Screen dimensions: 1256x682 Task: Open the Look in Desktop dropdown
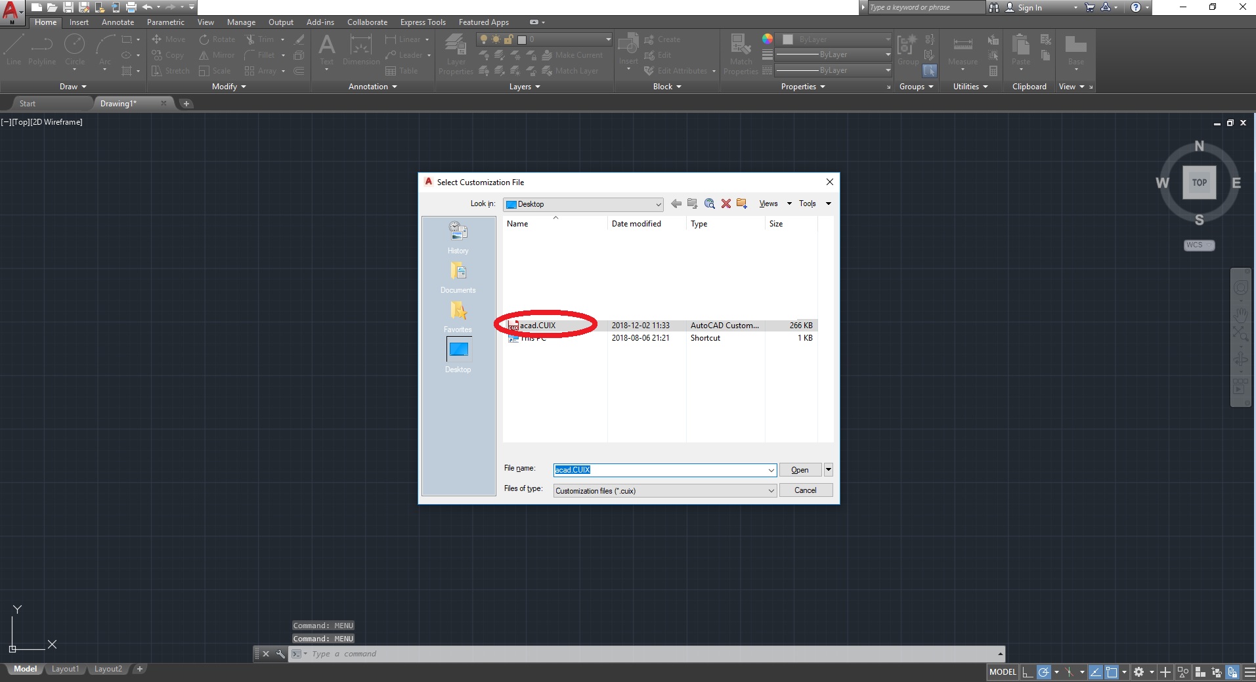(x=659, y=204)
